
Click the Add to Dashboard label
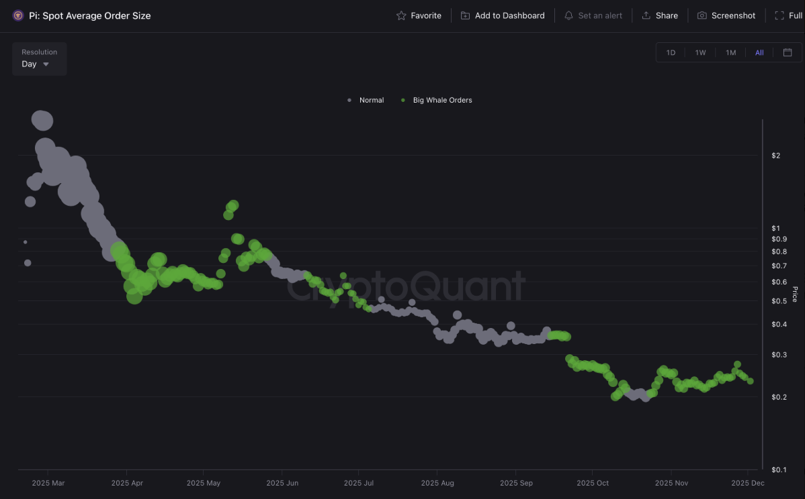tap(509, 15)
